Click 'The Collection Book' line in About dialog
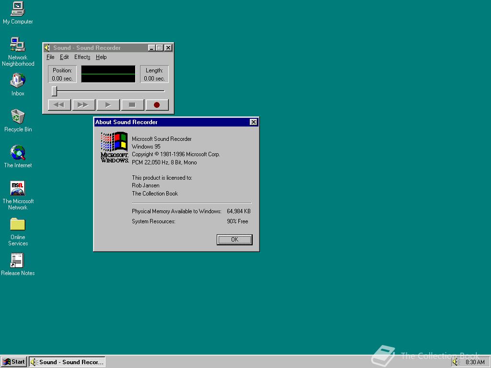Screen dimensions: 491x368 click(x=155, y=194)
